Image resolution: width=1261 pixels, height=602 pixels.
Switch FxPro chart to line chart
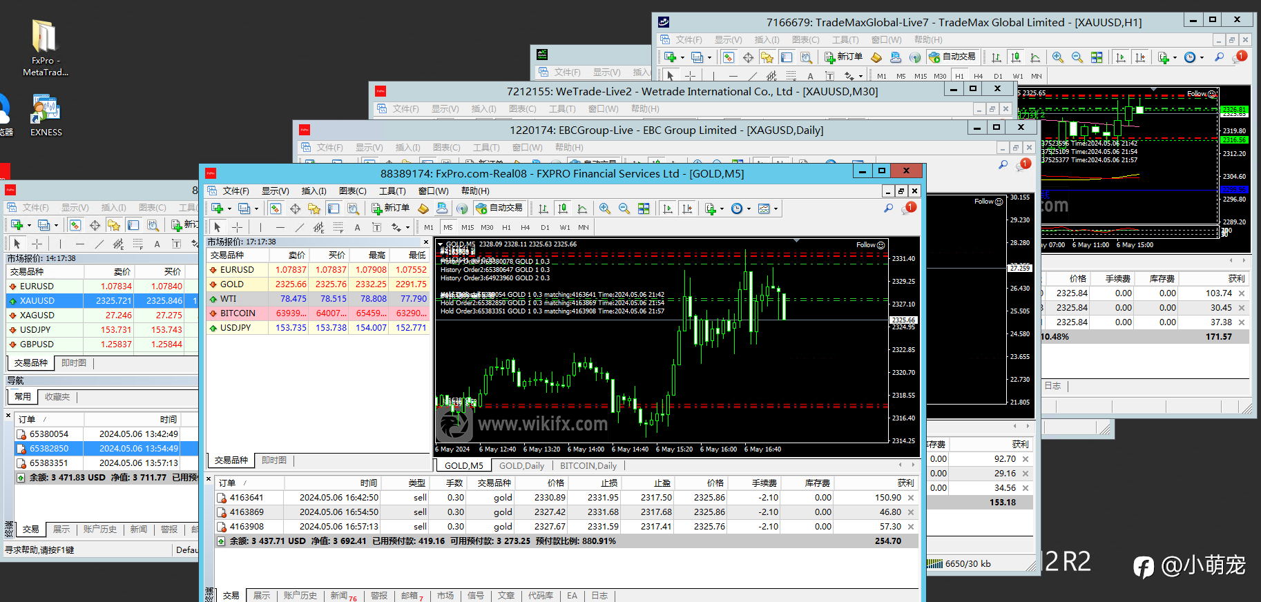click(x=582, y=208)
